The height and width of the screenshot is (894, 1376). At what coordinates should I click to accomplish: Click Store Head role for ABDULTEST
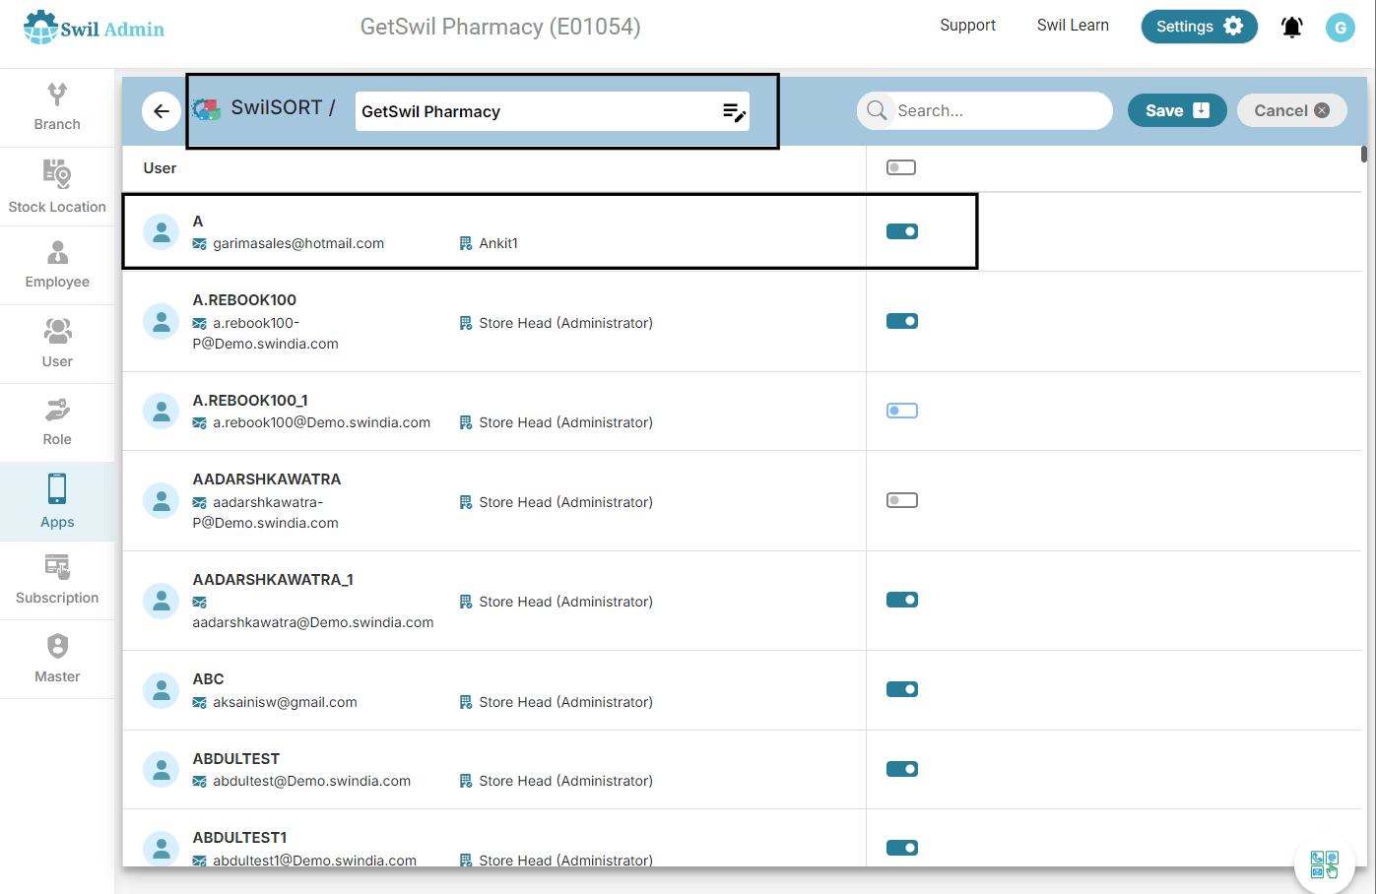(565, 781)
